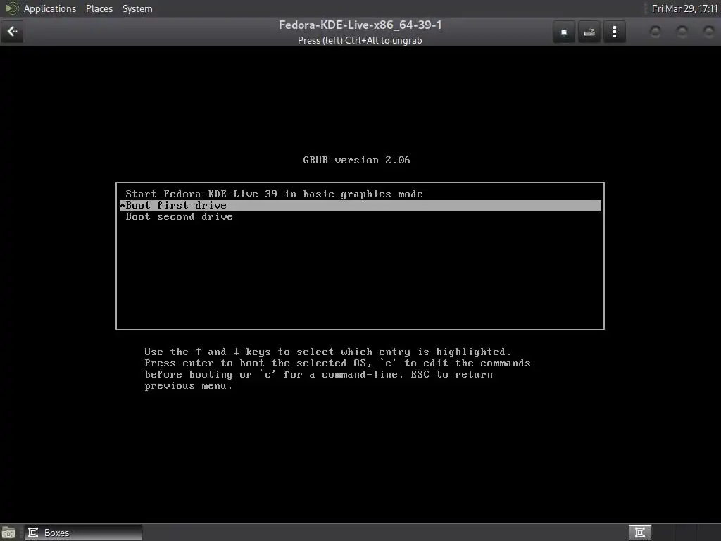Screen dimensions: 721x541
Task: Open the System menu
Action: pos(137,8)
